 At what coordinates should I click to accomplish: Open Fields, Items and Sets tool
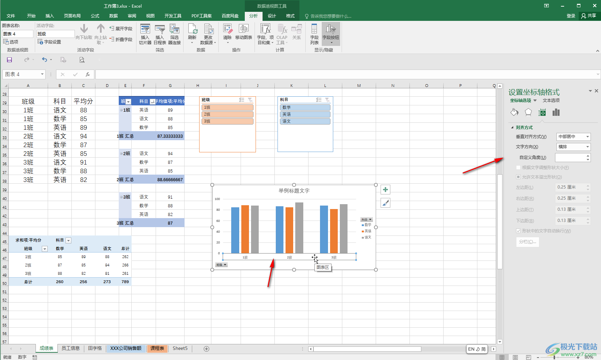(x=266, y=34)
